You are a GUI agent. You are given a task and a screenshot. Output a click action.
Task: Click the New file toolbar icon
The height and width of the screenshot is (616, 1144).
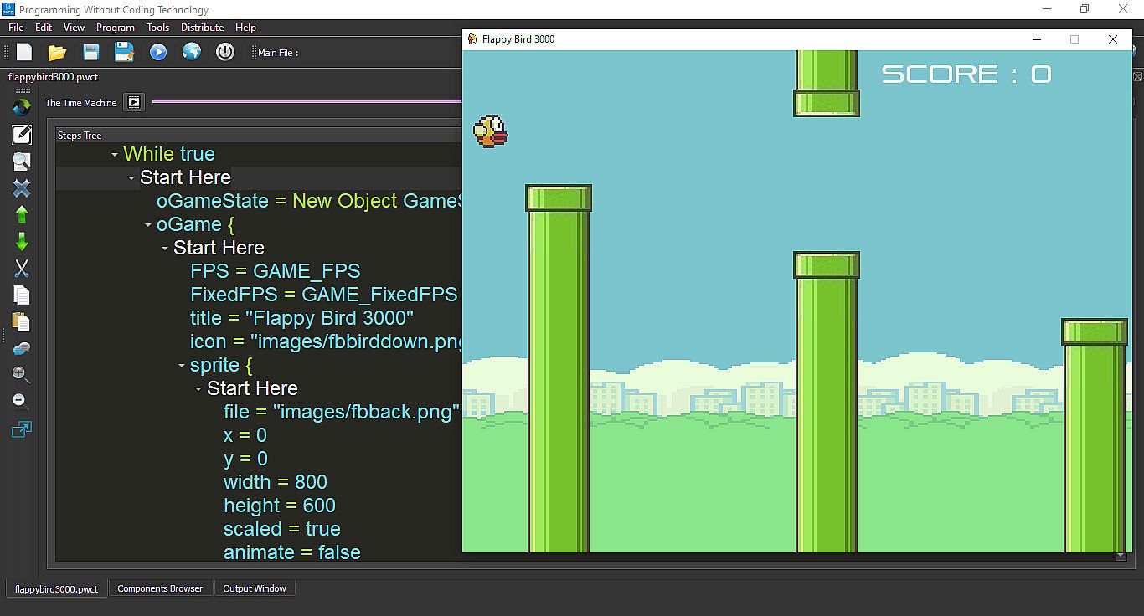click(24, 52)
